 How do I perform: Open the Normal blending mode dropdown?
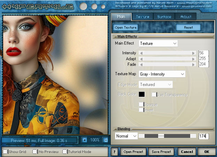(x=126, y=136)
